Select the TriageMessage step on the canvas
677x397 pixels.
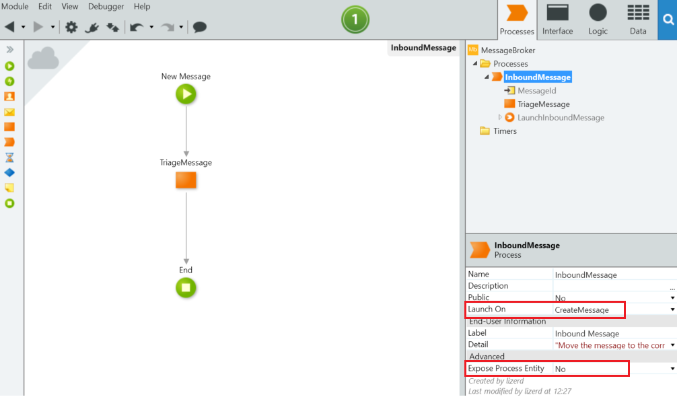pos(186,180)
